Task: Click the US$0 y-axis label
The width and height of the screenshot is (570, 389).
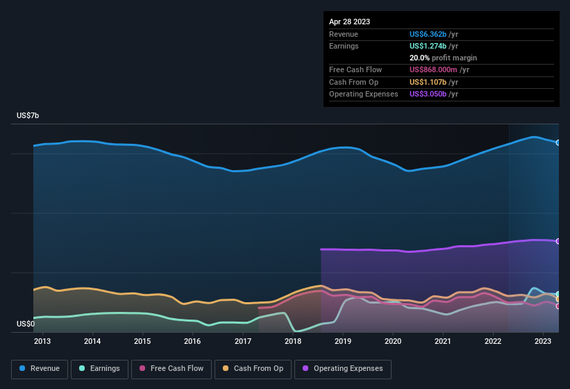Action: (x=26, y=324)
